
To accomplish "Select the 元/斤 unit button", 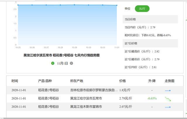I will tap(142, 9).
